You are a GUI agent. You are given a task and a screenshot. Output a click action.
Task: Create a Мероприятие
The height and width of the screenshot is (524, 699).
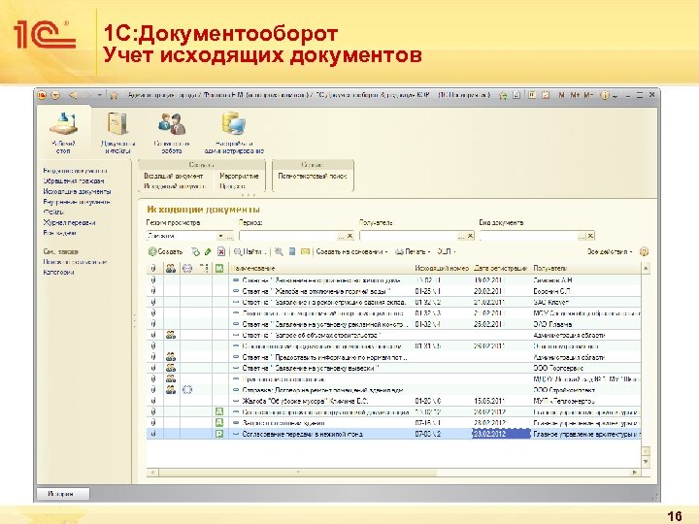[239, 176]
